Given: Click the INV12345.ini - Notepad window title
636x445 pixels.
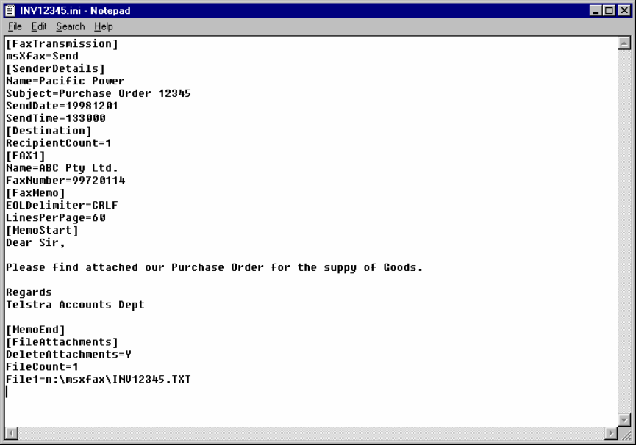Looking at the screenshot, I should click(75, 10).
